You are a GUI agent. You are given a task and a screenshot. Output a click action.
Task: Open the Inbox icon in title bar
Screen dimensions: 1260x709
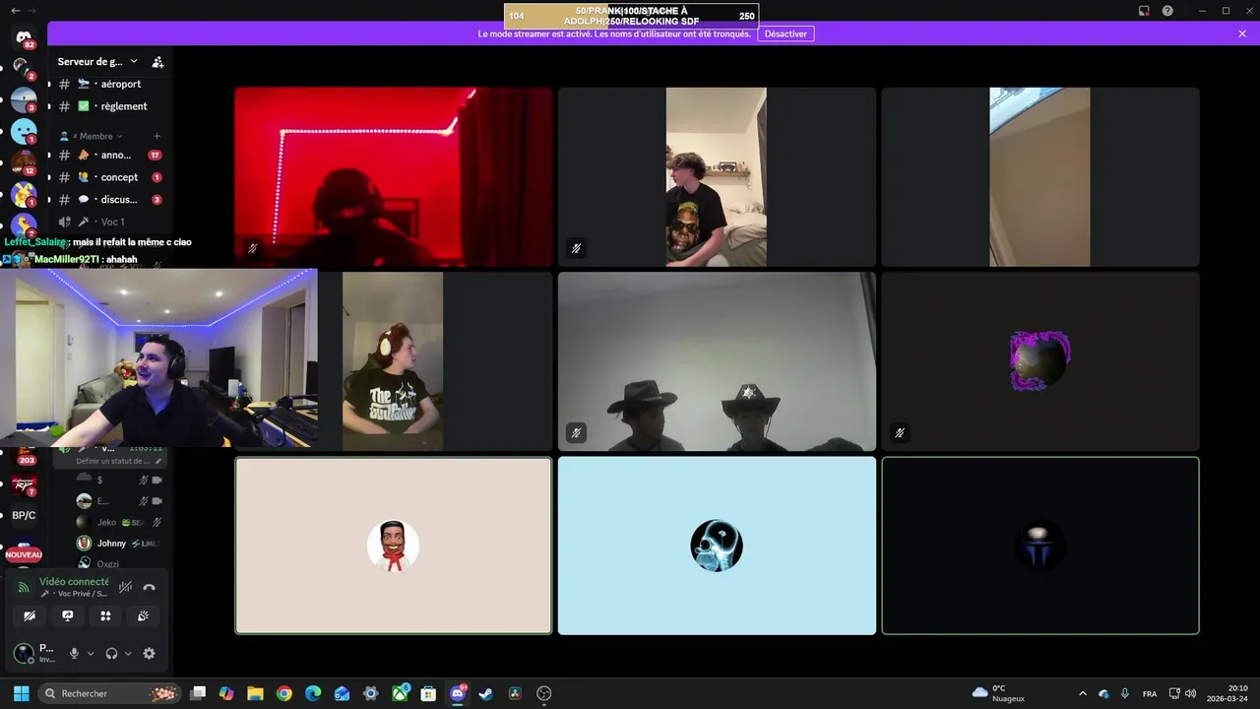coord(1144,11)
